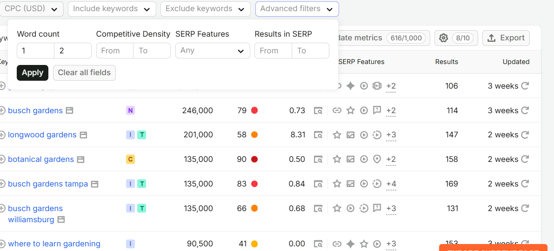Click Results in SERP From field
This screenshot has width=554, height=251.
[273, 51]
